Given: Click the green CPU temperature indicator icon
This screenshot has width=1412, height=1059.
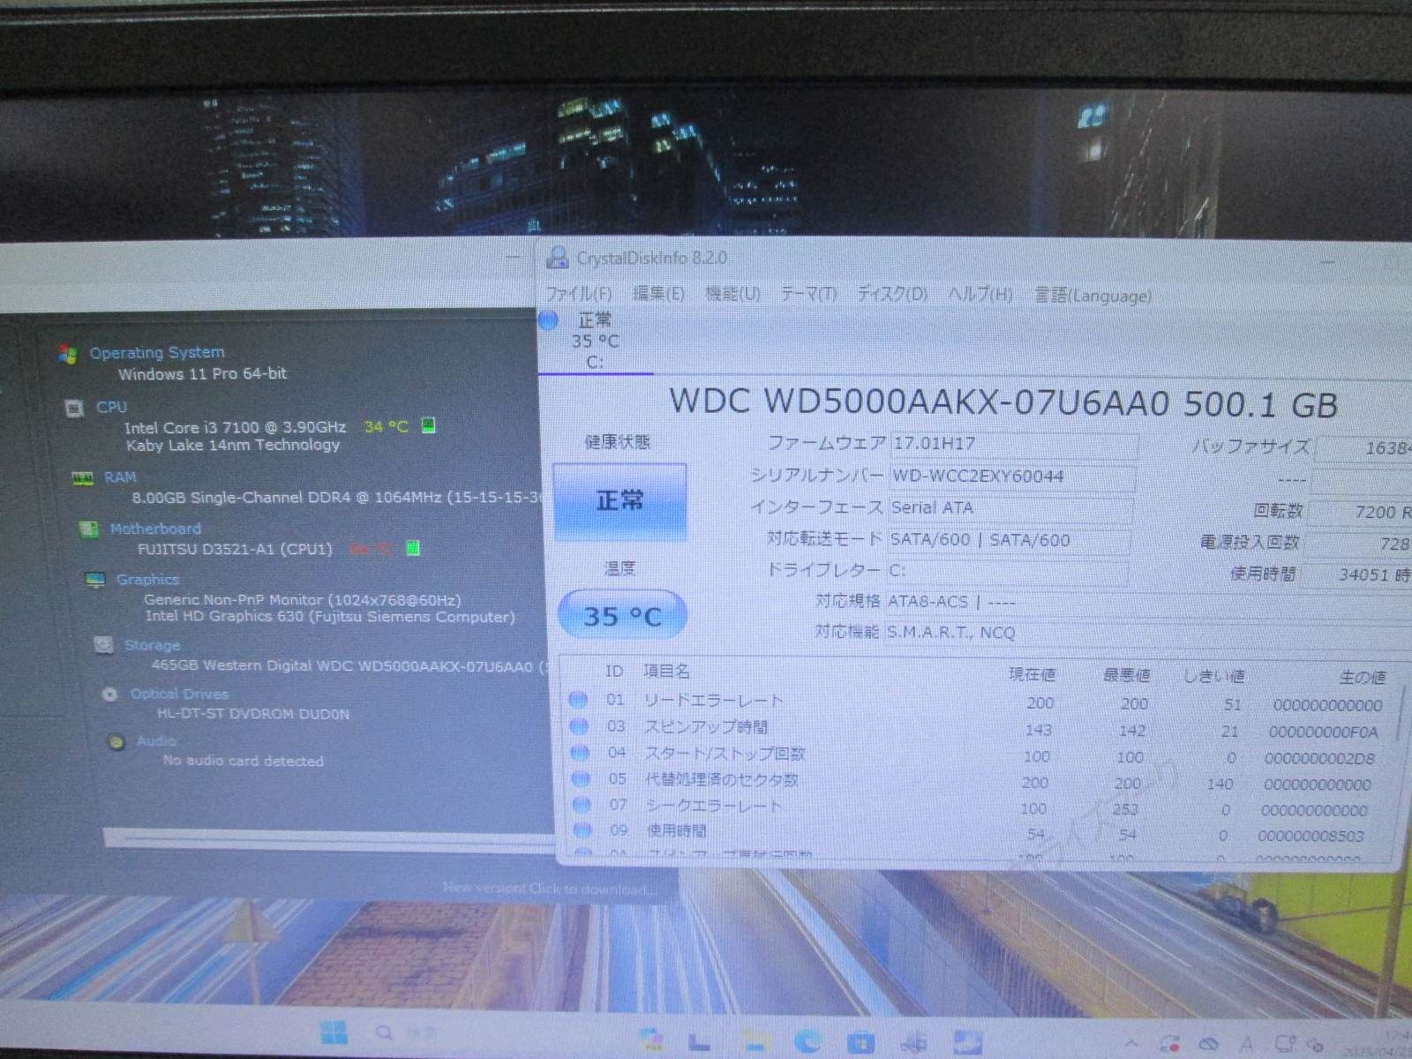Looking at the screenshot, I should point(428,426).
